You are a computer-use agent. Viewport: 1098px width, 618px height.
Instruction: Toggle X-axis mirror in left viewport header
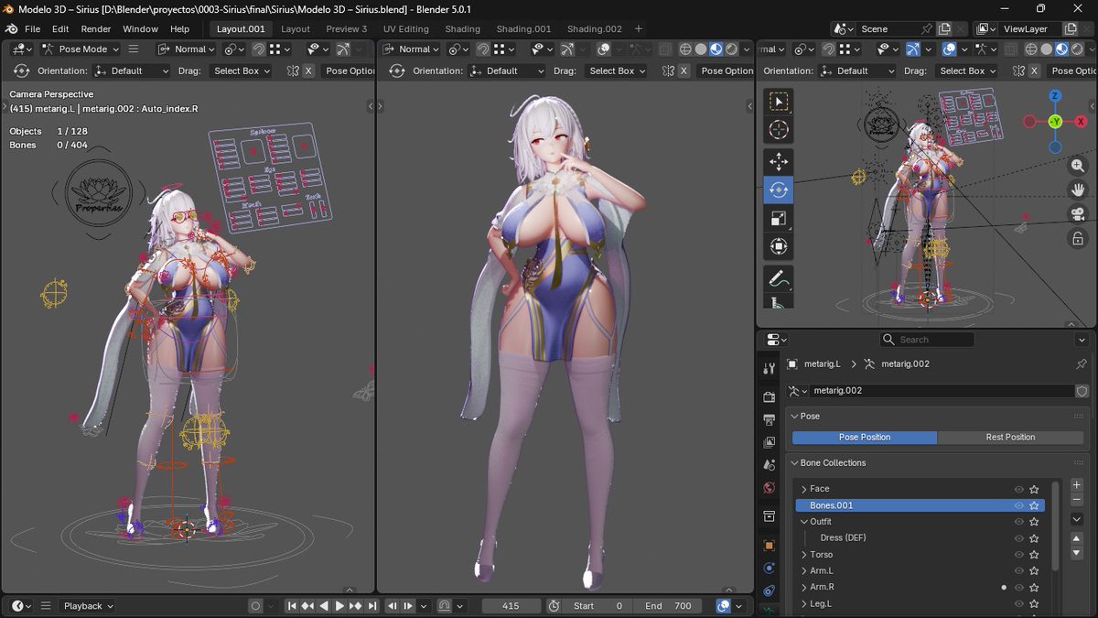[308, 70]
